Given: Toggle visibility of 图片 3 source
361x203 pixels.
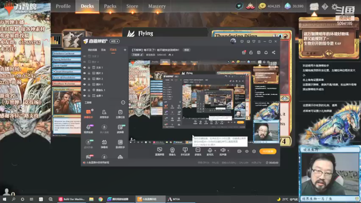Looking at the screenshot, I should [84, 73].
